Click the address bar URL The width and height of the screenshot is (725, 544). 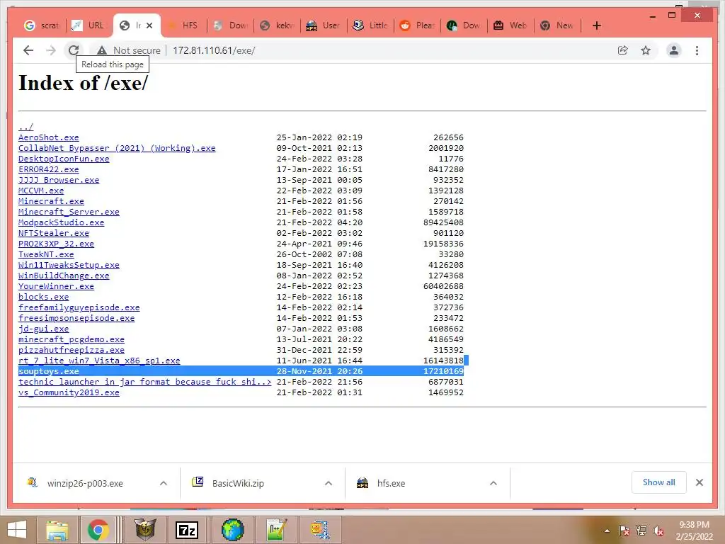(x=214, y=50)
